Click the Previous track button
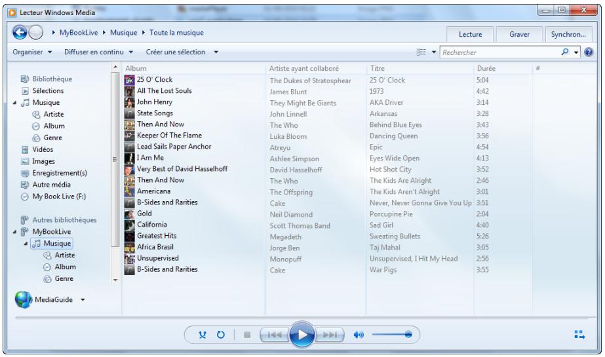This screenshot has width=605, height=357. [x=275, y=335]
